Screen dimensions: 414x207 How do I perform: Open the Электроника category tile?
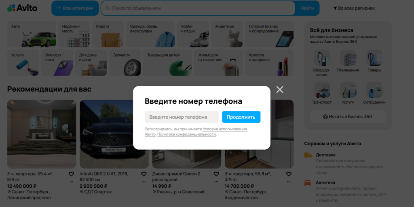click(57, 63)
